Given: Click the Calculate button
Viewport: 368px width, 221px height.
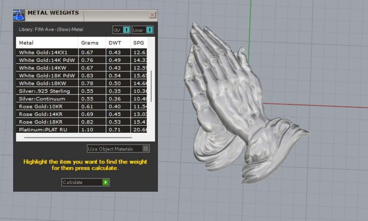Looking at the screenshot, I should point(85,182).
